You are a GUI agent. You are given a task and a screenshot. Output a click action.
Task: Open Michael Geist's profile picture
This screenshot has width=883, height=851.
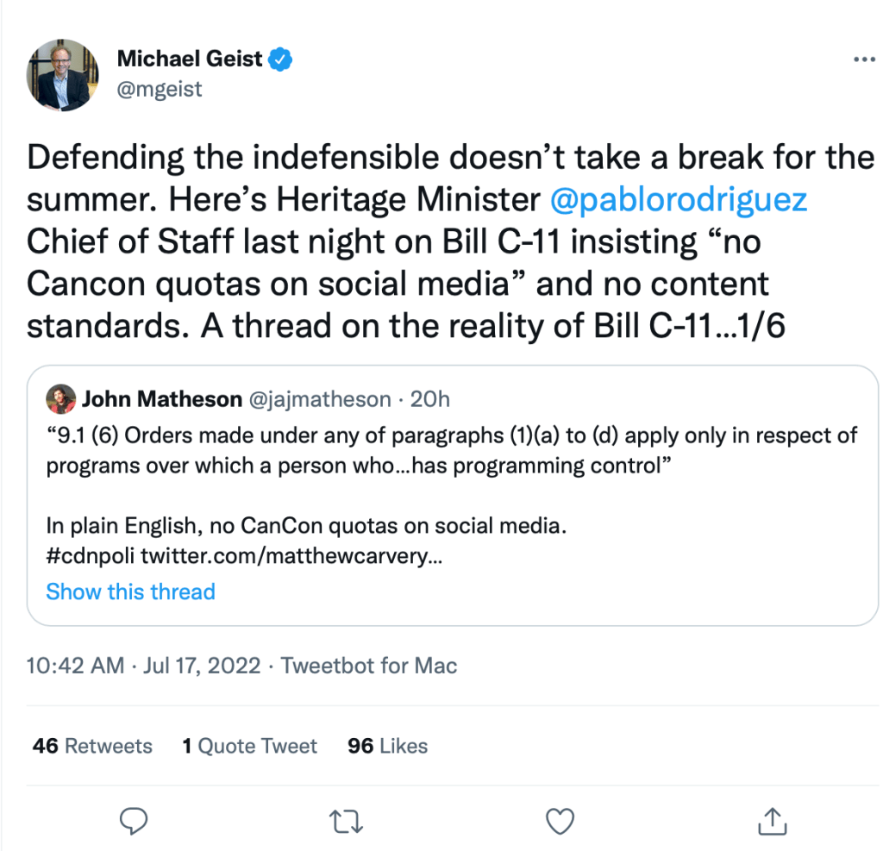tap(63, 75)
